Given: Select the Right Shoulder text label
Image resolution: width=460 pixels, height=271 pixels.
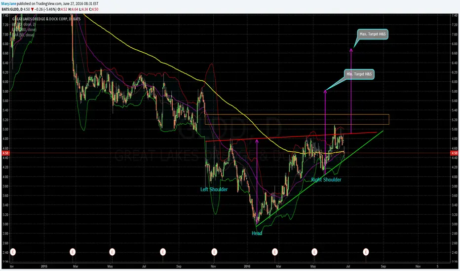Looking at the screenshot, I should click(326, 179).
